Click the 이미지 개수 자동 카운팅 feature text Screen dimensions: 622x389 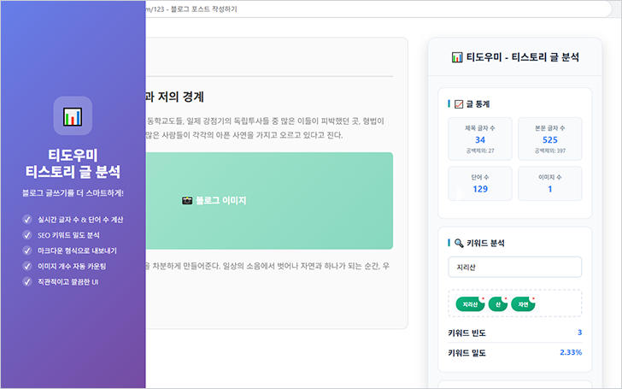pos(72,267)
